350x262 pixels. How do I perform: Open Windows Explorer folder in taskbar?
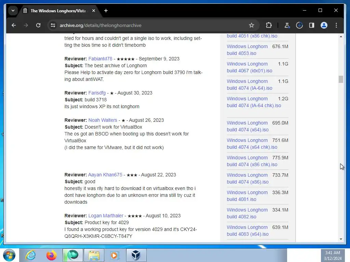click(94, 255)
